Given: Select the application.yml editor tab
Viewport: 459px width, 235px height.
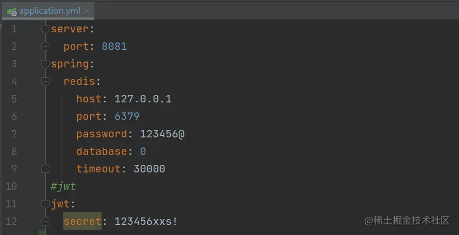Looking at the screenshot, I should coord(48,11).
